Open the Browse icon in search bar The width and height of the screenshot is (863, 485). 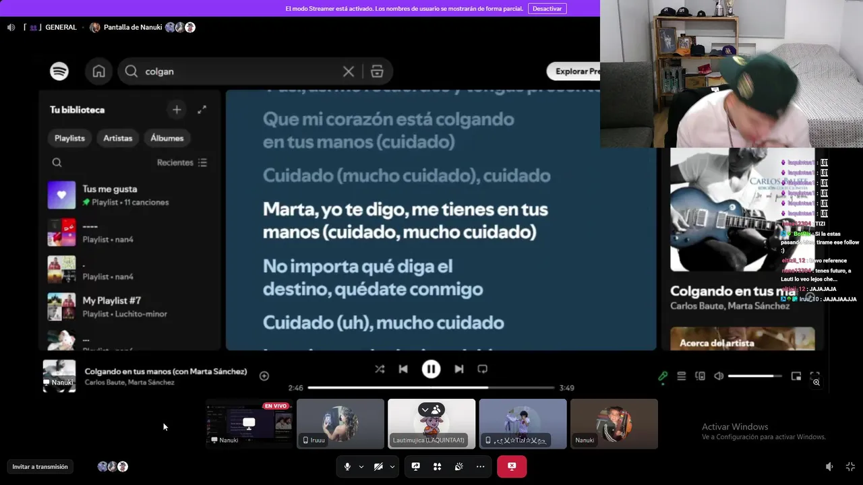click(x=377, y=71)
